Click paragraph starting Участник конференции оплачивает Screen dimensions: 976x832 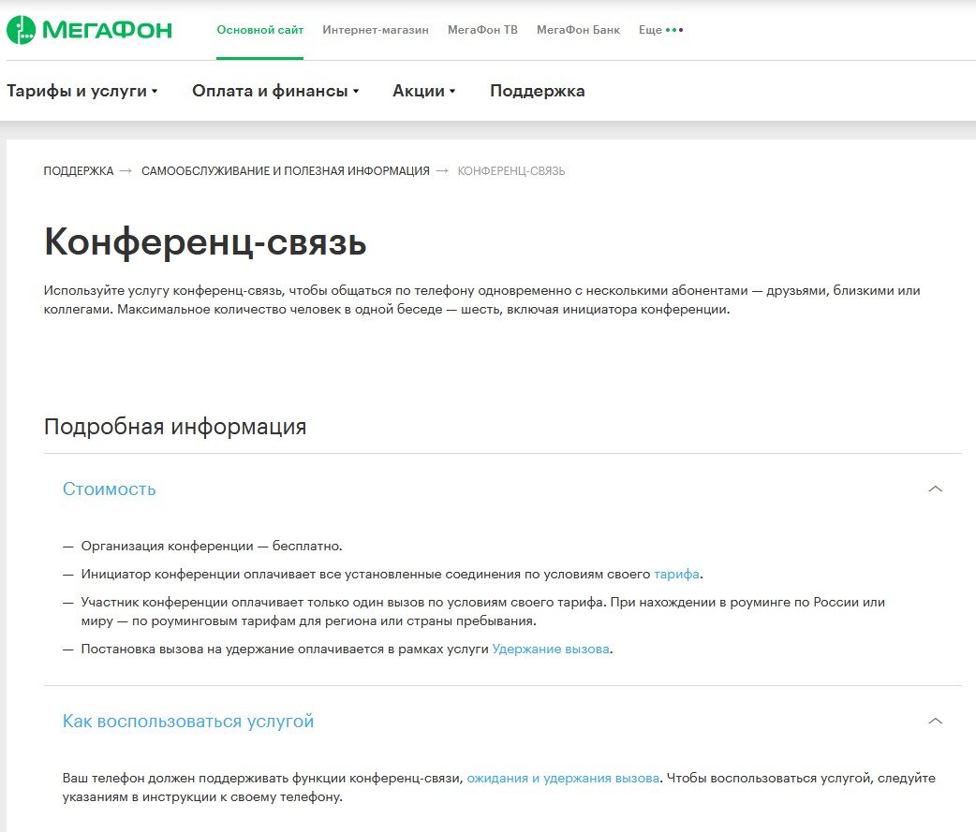(483, 611)
